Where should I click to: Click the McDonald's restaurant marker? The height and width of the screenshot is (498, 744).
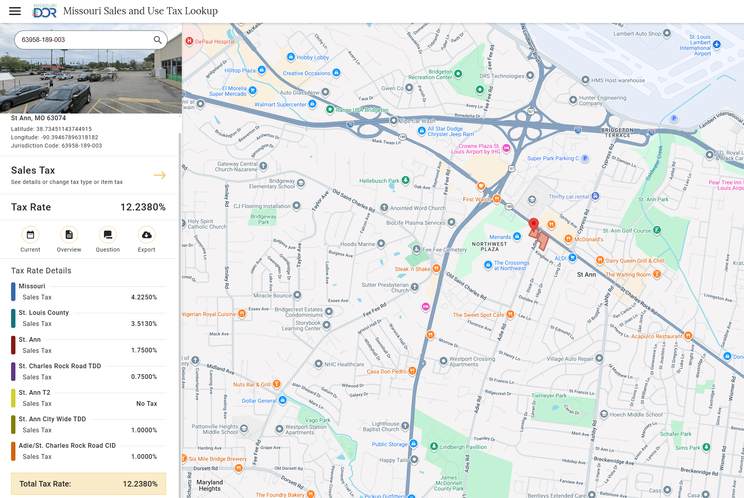coord(568,239)
